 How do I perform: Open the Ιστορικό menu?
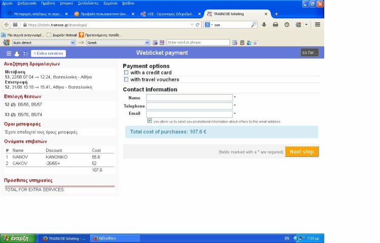66,4
